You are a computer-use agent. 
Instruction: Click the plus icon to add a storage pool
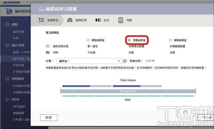(125, 61)
